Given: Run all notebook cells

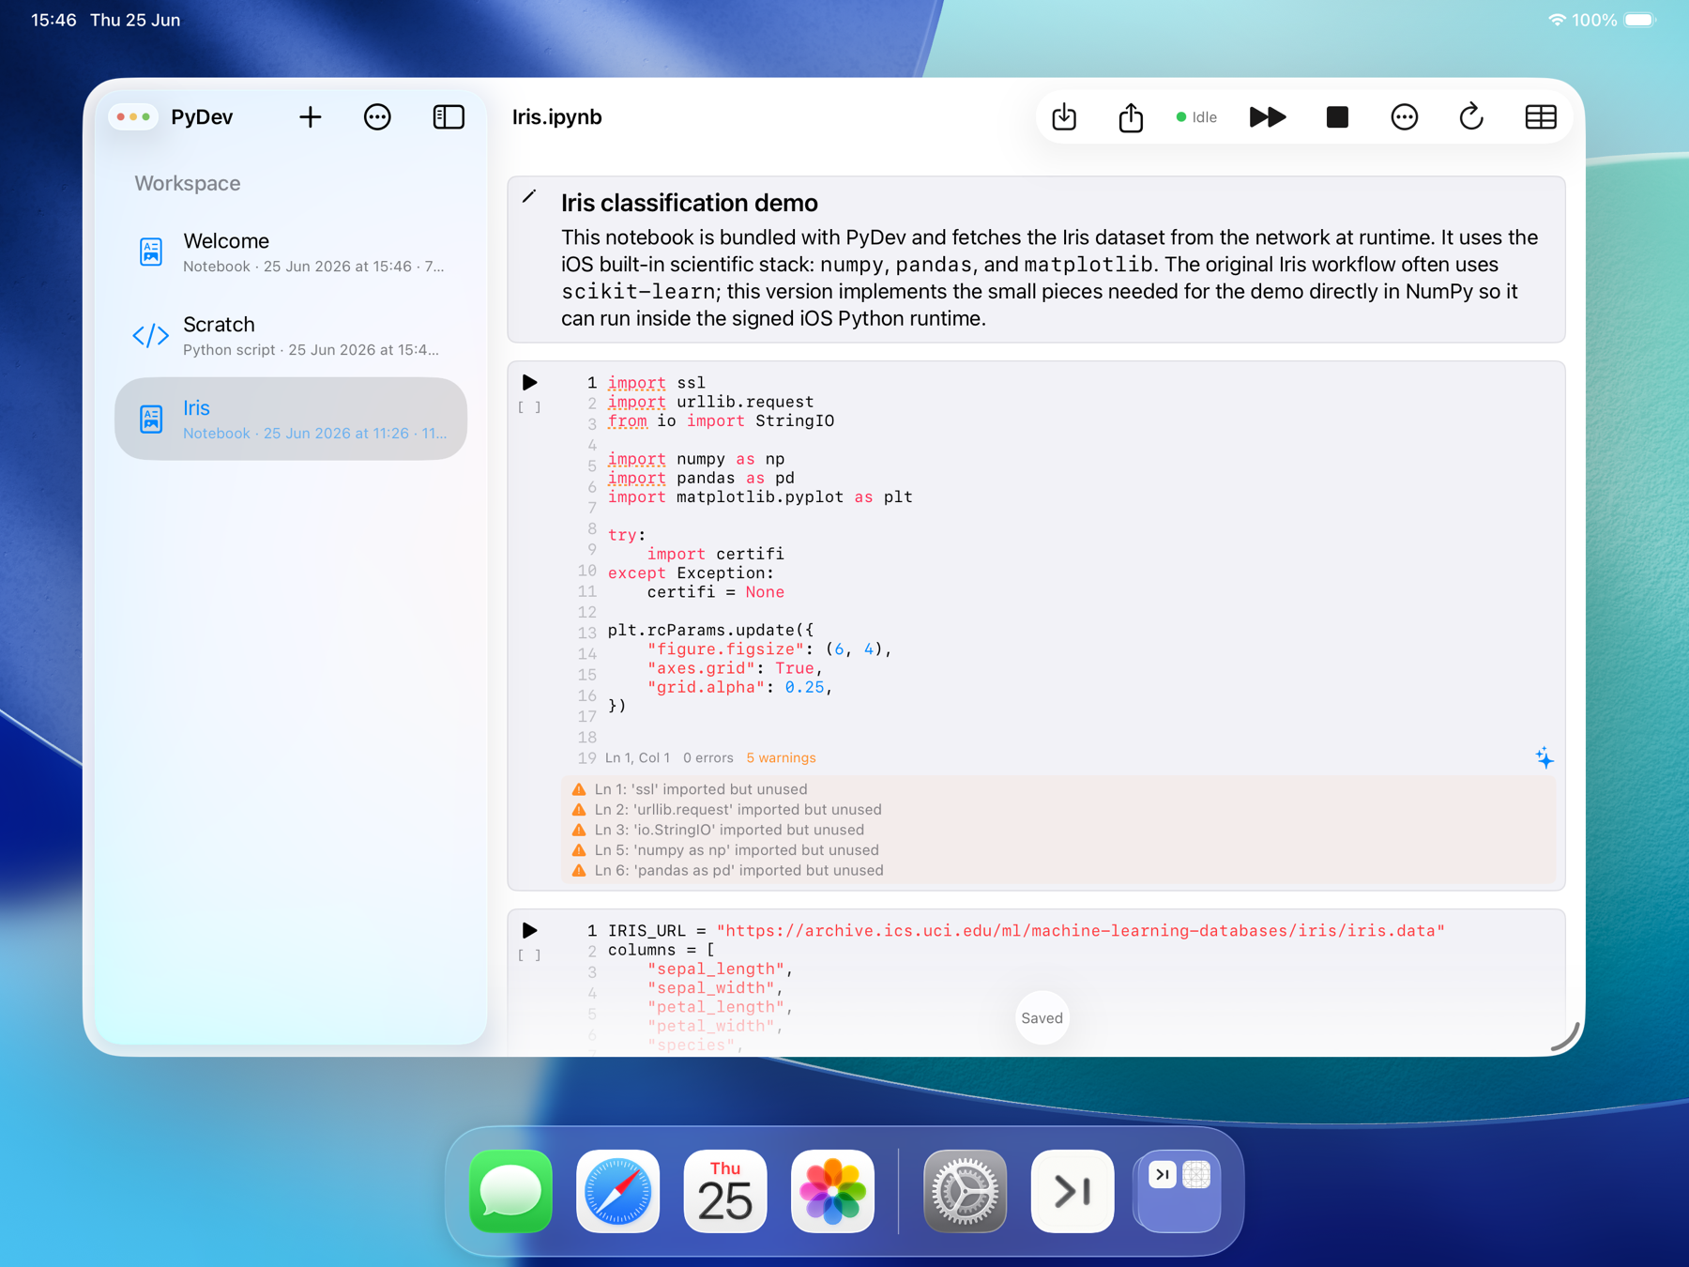Looking at the screenshot, I should coord(1268,117).
